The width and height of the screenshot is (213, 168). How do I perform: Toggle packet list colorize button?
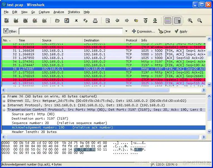pos(168,21)
